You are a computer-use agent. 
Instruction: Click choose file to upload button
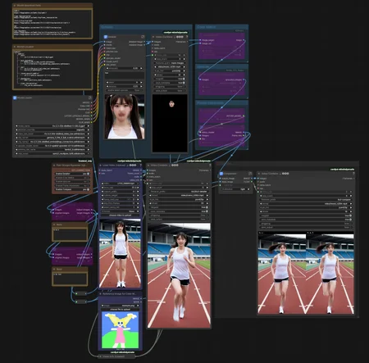121,309
